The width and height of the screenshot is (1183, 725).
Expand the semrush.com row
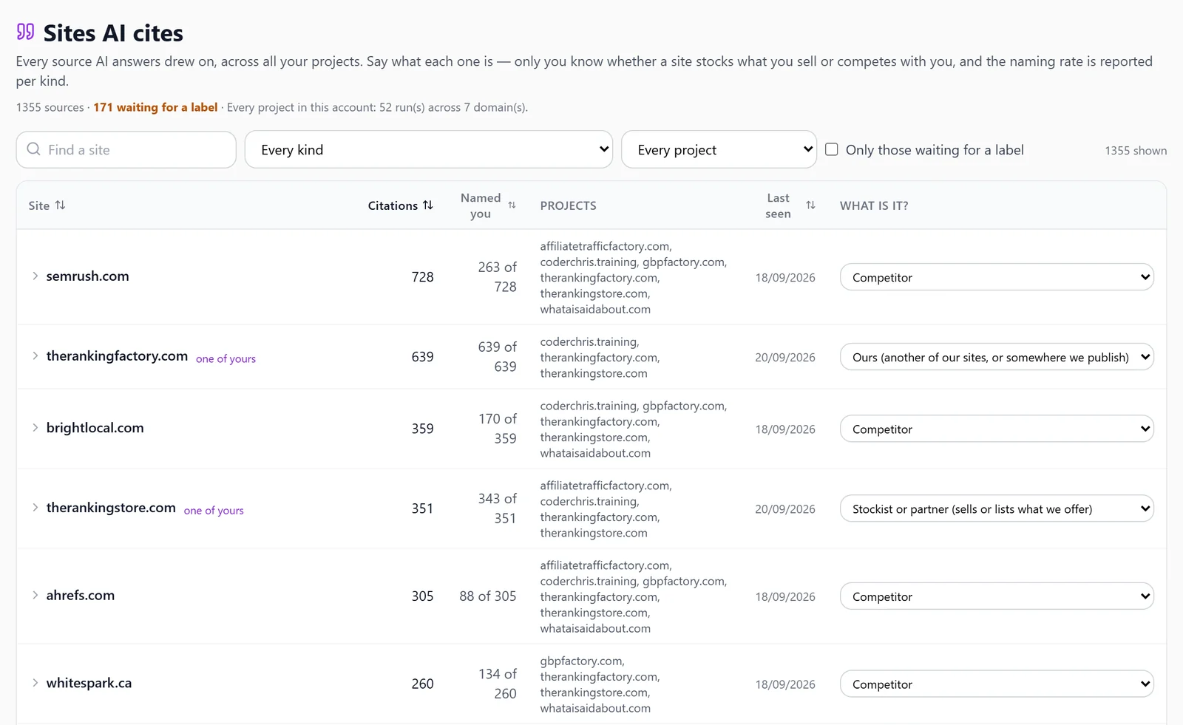point(35,276)
